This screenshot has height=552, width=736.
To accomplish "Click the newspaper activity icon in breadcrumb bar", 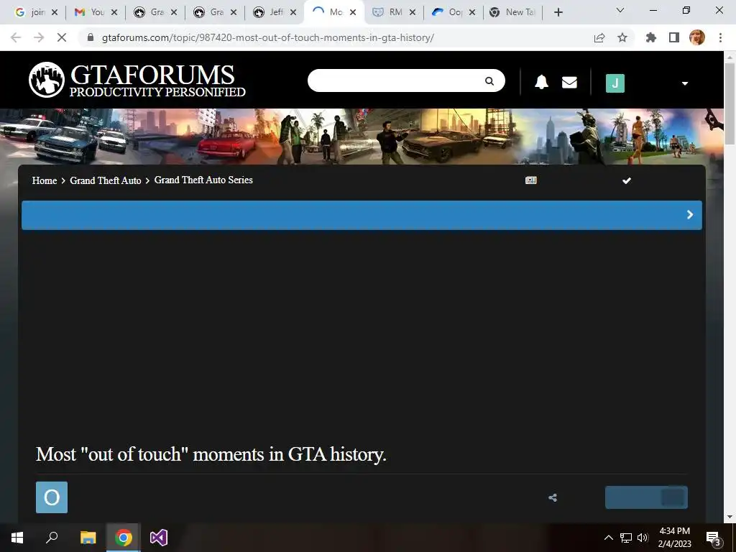I will [x=531, y=180].
